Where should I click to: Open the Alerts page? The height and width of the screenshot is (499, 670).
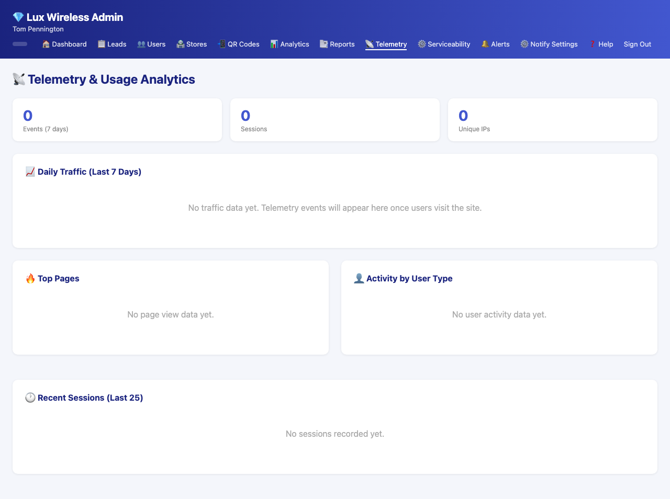coord(495,44)
